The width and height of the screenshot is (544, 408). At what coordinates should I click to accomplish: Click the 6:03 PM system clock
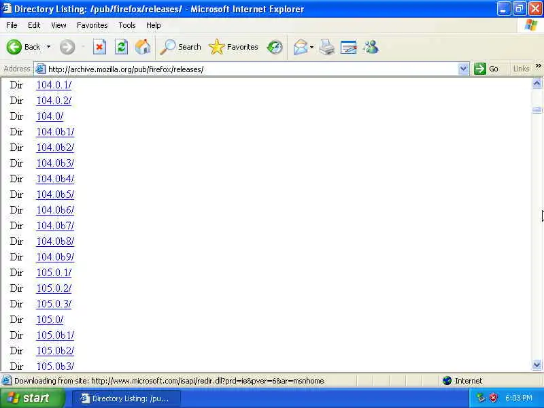519,398
